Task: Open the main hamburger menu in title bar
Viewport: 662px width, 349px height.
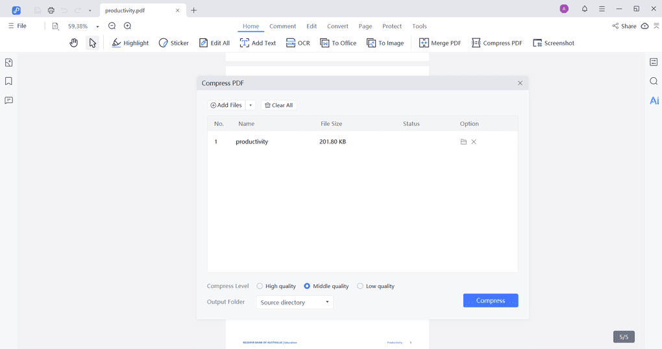Action: click(x=602, y=8)
